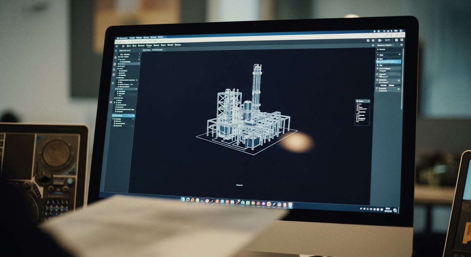Click the pink-green swirl icon in the taskbar
This screenshot has height=257, width=471.
(x=238, y=202)
